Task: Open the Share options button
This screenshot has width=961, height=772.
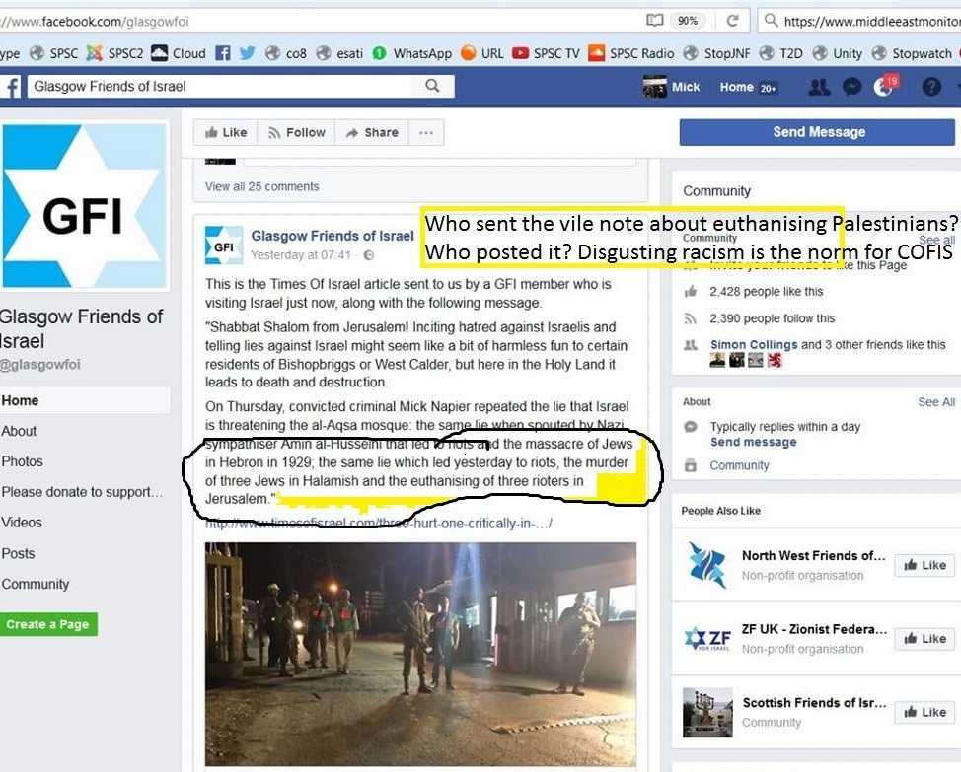Action: point(371,132)
